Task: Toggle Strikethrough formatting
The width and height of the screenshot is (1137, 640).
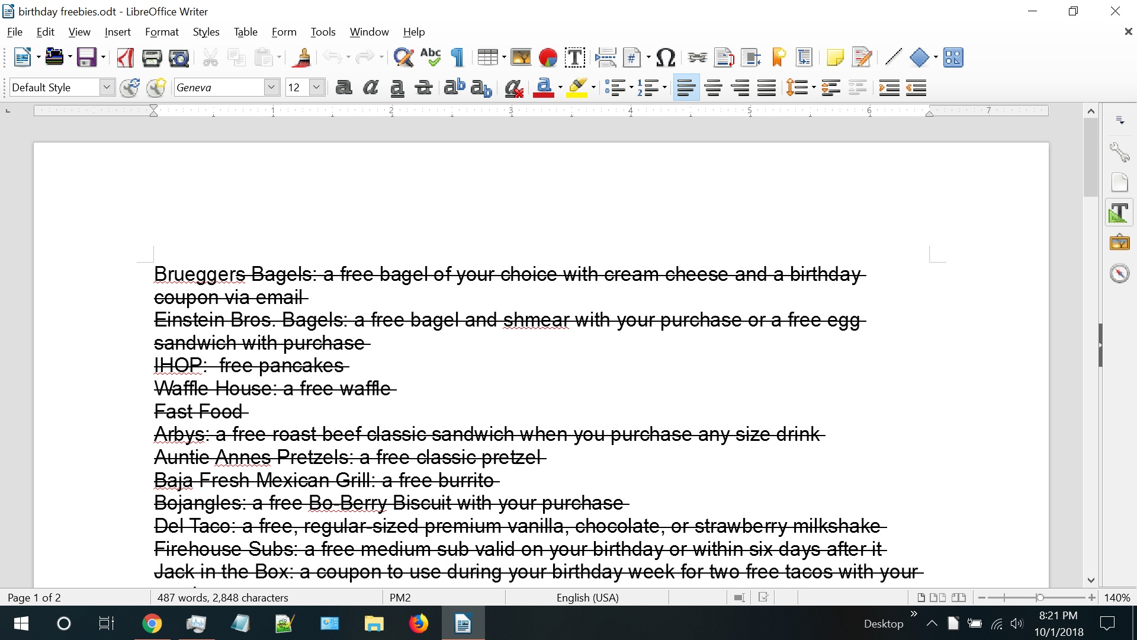Action: (423, 88)
